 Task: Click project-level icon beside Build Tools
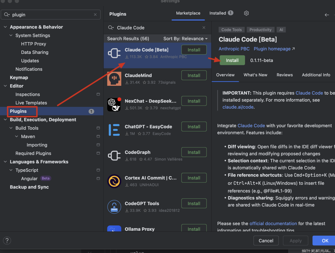pyautogui.click(x=98, y=128)
